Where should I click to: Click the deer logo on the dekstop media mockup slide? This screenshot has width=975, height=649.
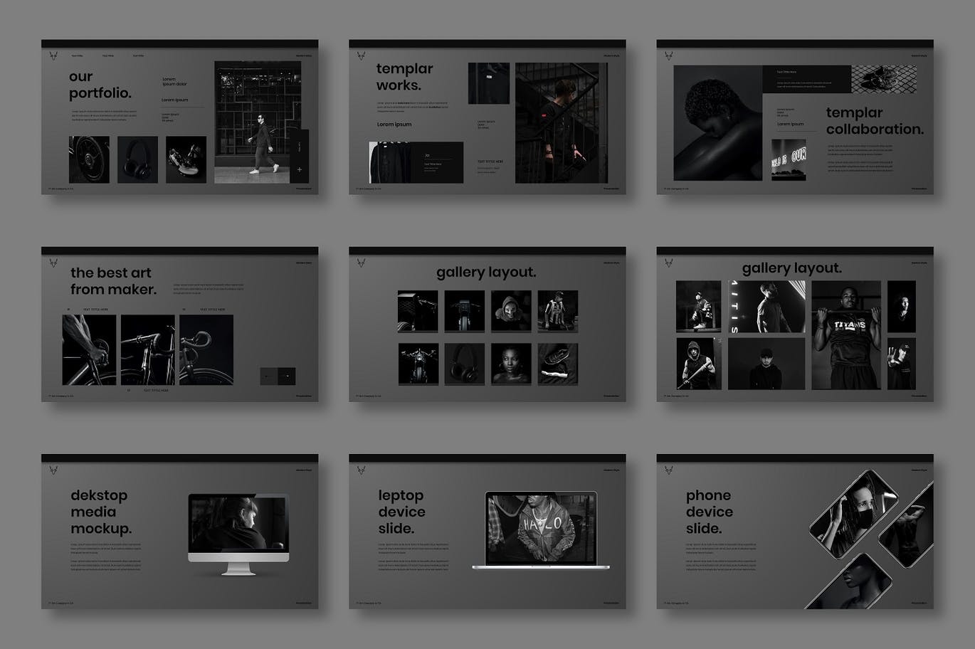[53, 470]
